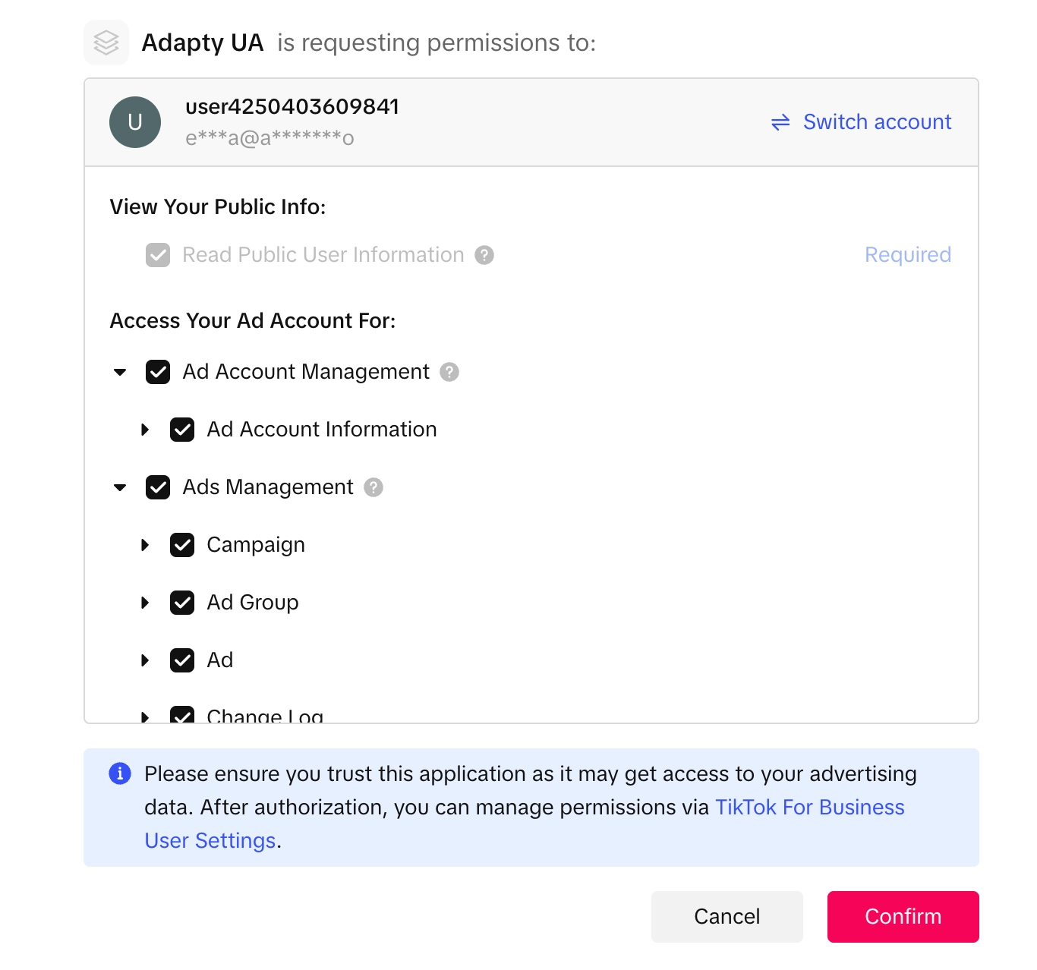Viewport: 1037px width, 970px height.
Task: Collapse the Ads Management section
Action: (x=119, y=487)
